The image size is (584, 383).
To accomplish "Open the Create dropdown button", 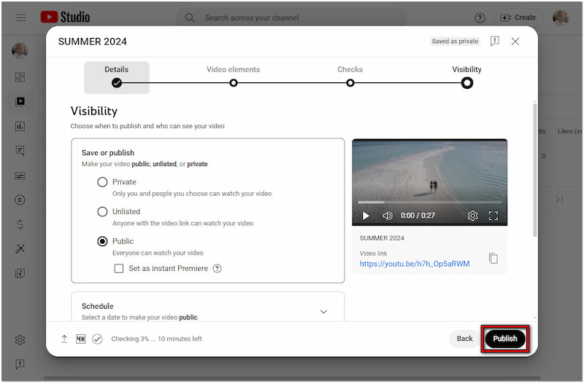I will 518,17.
